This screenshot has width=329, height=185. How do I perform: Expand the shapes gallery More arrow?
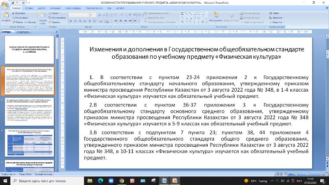tap(206, 21)
